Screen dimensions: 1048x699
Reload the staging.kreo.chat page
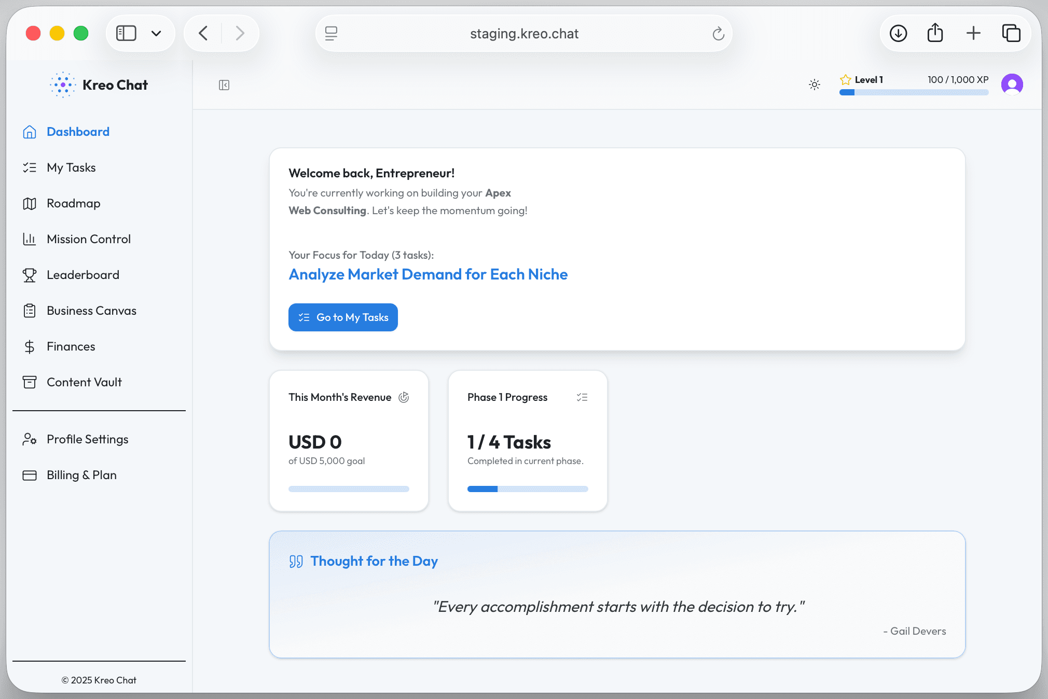point(718,34)
